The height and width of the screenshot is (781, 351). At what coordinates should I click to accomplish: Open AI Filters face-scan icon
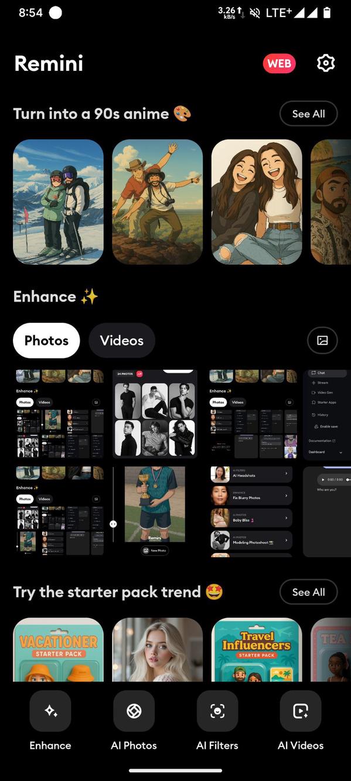[217, 711]
